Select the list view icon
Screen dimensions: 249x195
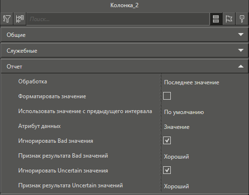pos(216,19)
